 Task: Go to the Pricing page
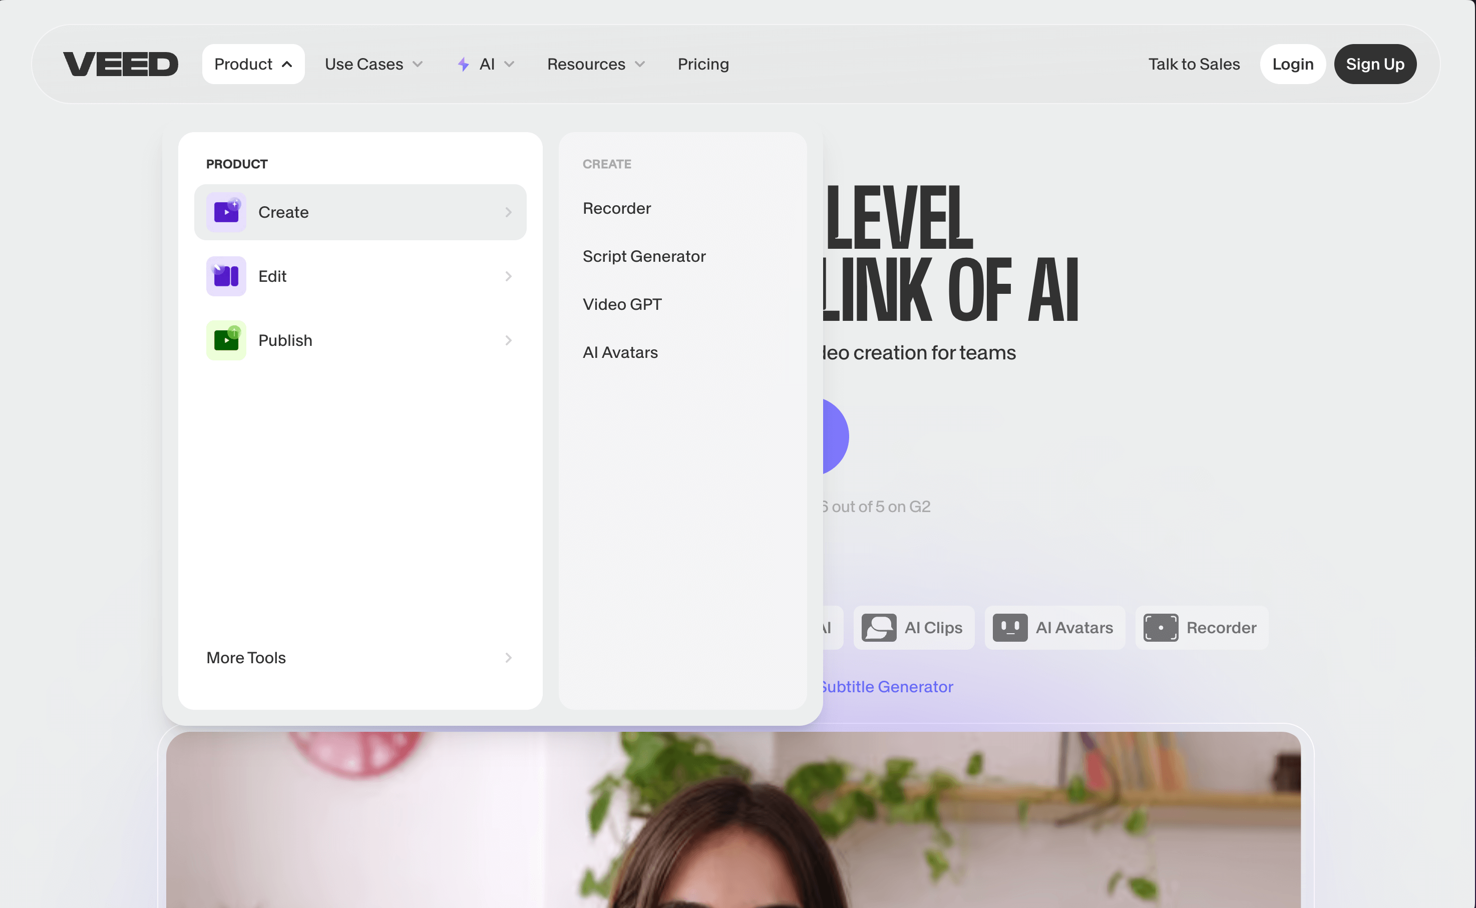point(703,64)
